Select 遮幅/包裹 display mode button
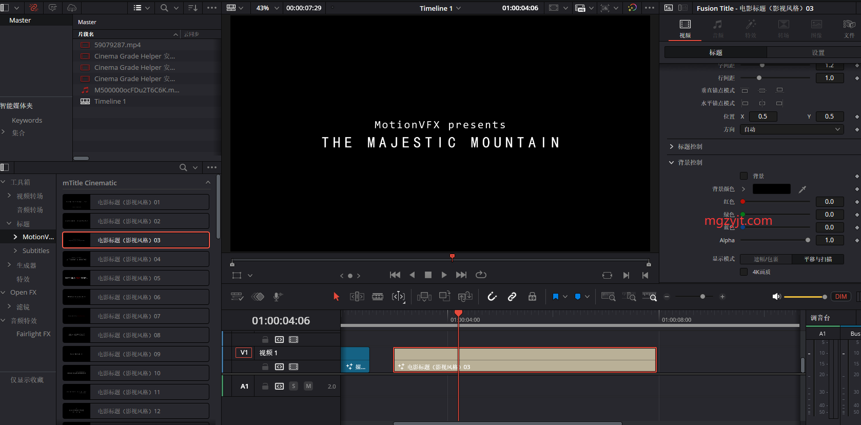 766,259
